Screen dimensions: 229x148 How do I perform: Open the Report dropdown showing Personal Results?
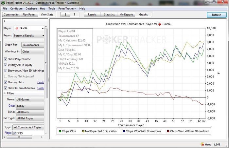coord(29,36)
